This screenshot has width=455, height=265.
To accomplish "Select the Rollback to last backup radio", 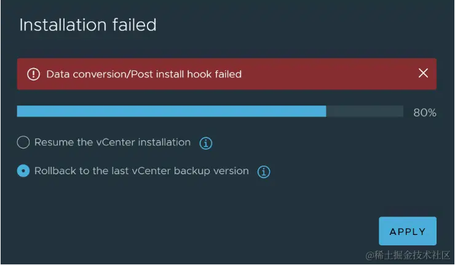I will (23, 171).
